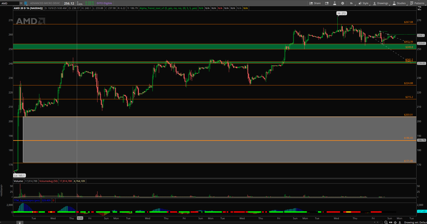This screenshot has width=427, height=224.
Task: Click the 186.79 axis price tag
Action: click(x=421, y=140)
